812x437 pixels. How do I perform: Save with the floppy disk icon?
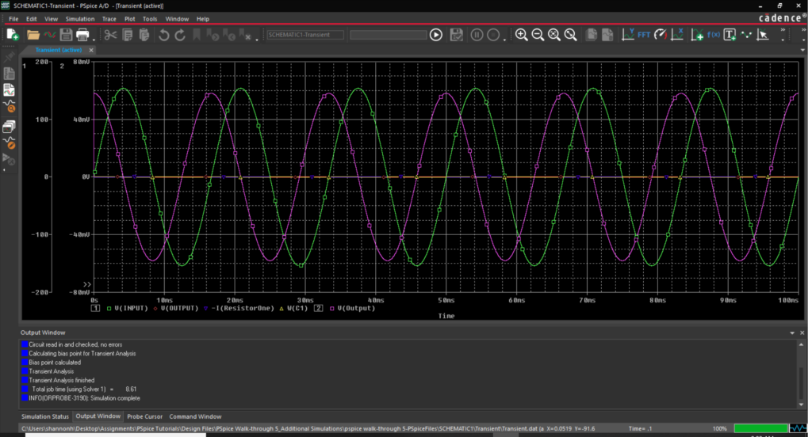(x=66, y=35)
